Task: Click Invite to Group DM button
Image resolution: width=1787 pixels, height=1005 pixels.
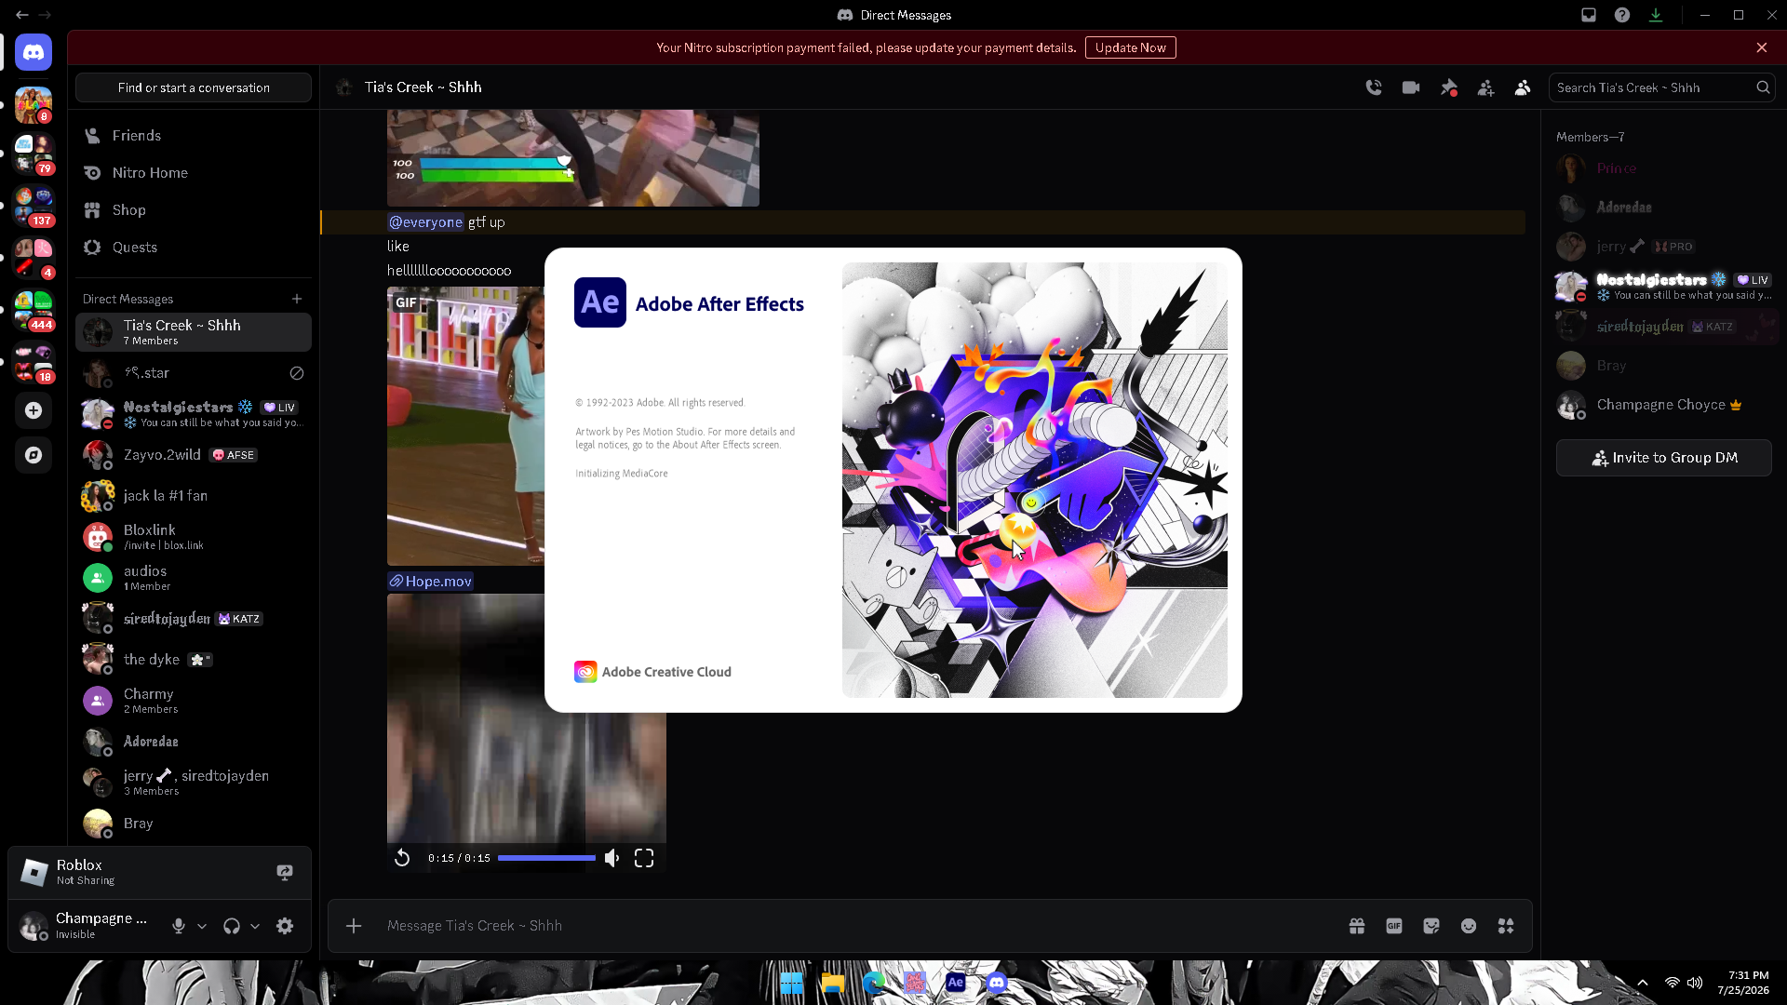Action: coord(1663,458)
